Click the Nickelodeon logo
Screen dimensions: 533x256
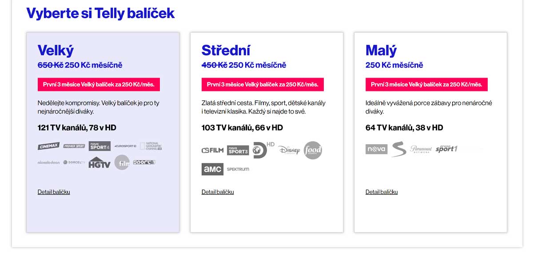[x=48, y=162]
